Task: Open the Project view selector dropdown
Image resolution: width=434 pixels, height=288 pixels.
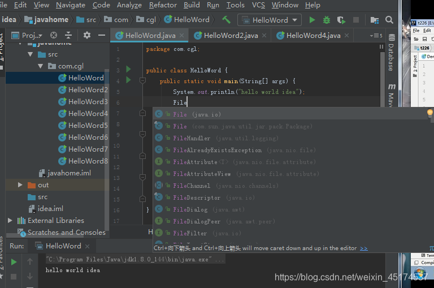Action: click(27, 36)
